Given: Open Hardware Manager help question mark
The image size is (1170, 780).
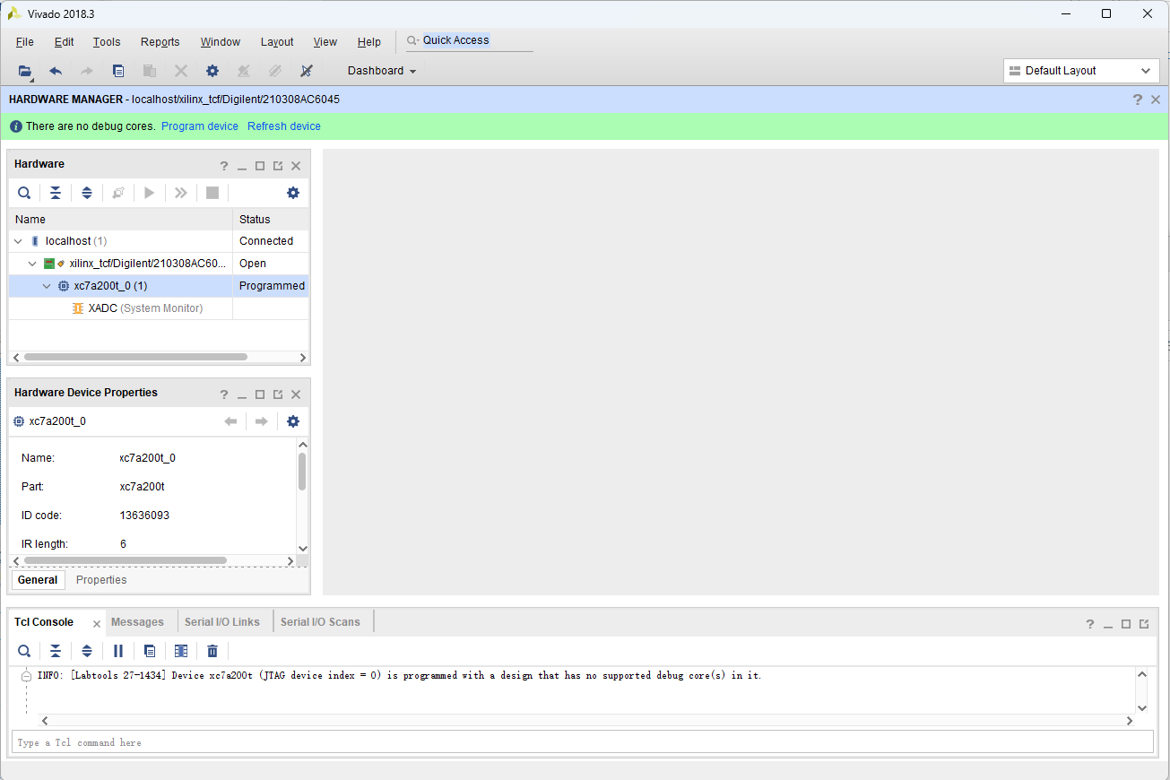Looking at the screenshot, I should point(1138,100).
